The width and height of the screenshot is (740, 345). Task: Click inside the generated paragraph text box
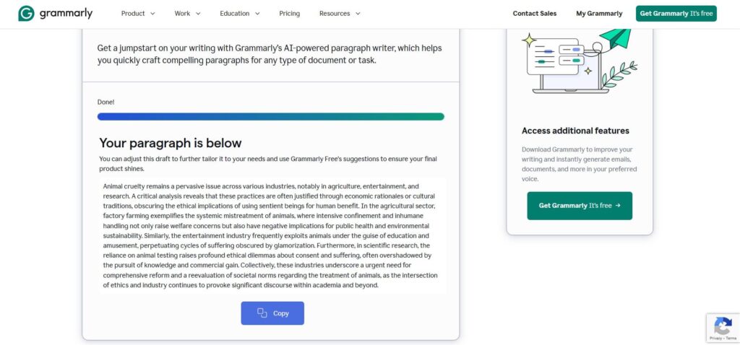272,236
